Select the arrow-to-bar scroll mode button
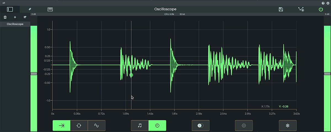Image resolution: width=331 pixels, height=132 pixels. click(62, 125)
